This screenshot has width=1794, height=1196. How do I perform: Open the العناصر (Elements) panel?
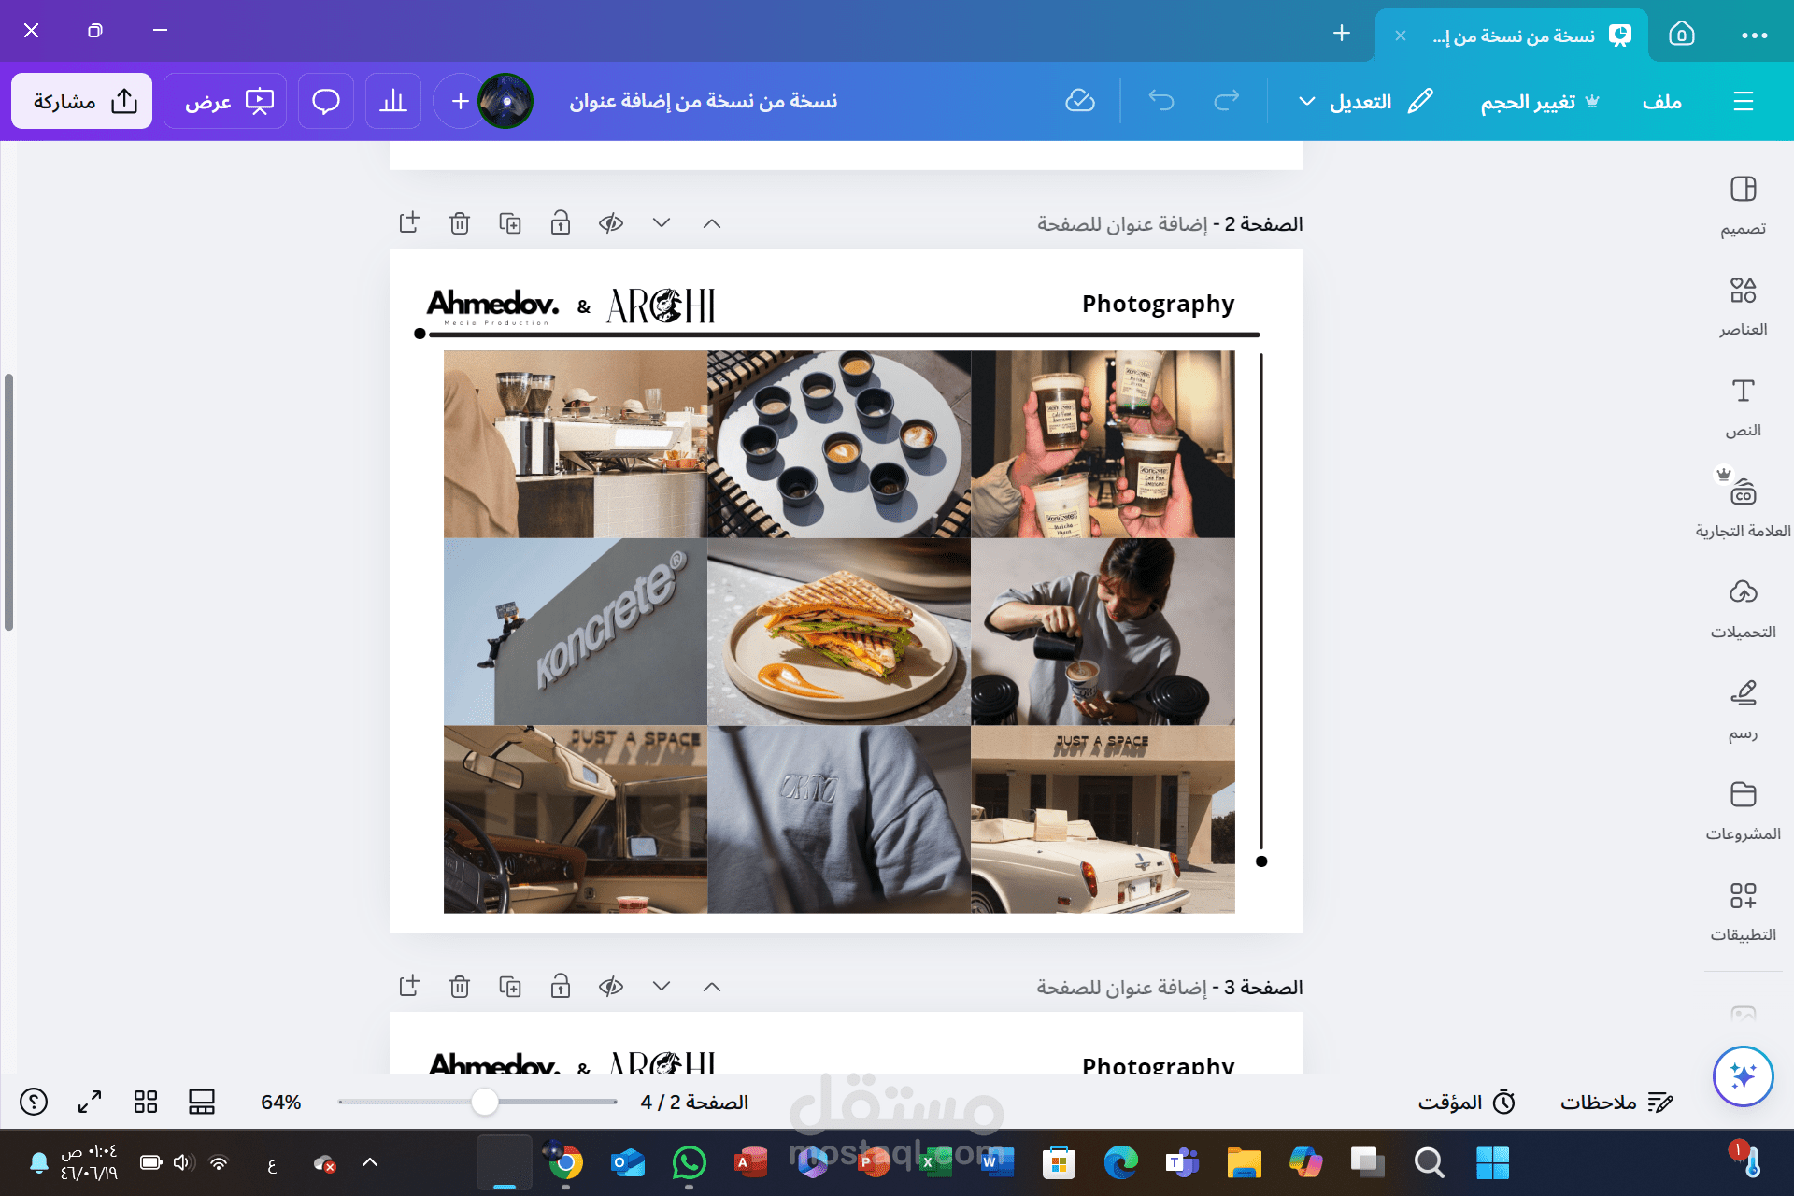[1743, 306]
